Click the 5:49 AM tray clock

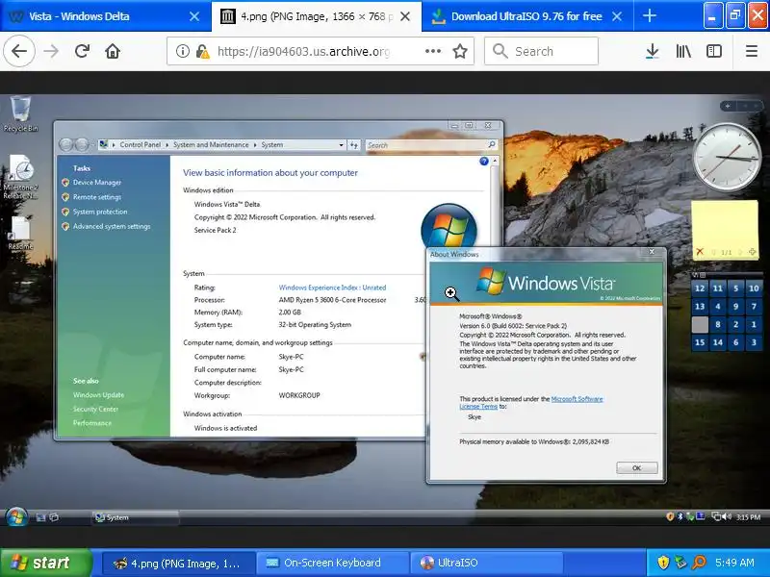734,563
